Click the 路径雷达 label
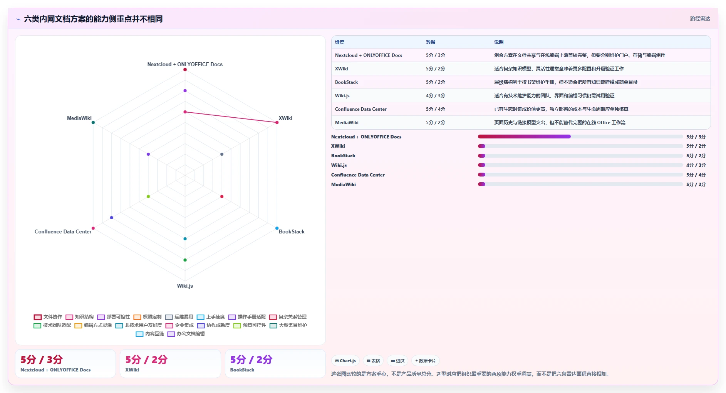The height and width of the screenshot is (393, 726). [700, 18]
